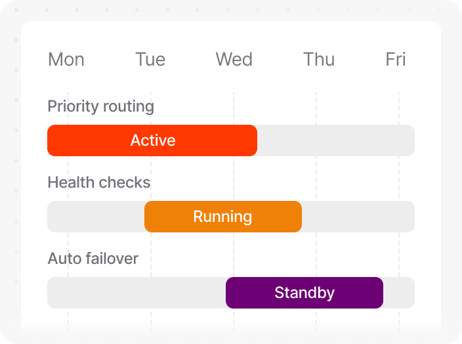Click empty Health checks track before Running
462x344 pixels.
96,217
